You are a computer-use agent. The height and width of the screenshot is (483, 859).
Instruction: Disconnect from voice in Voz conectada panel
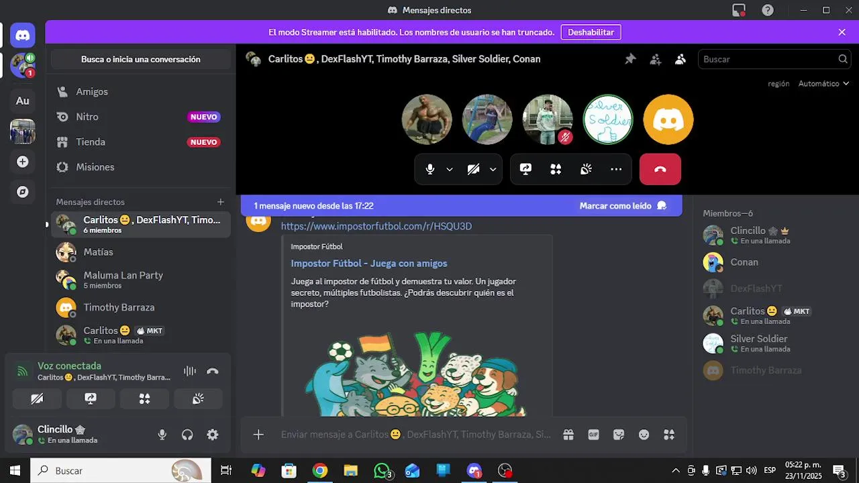(x=213, y=371)
